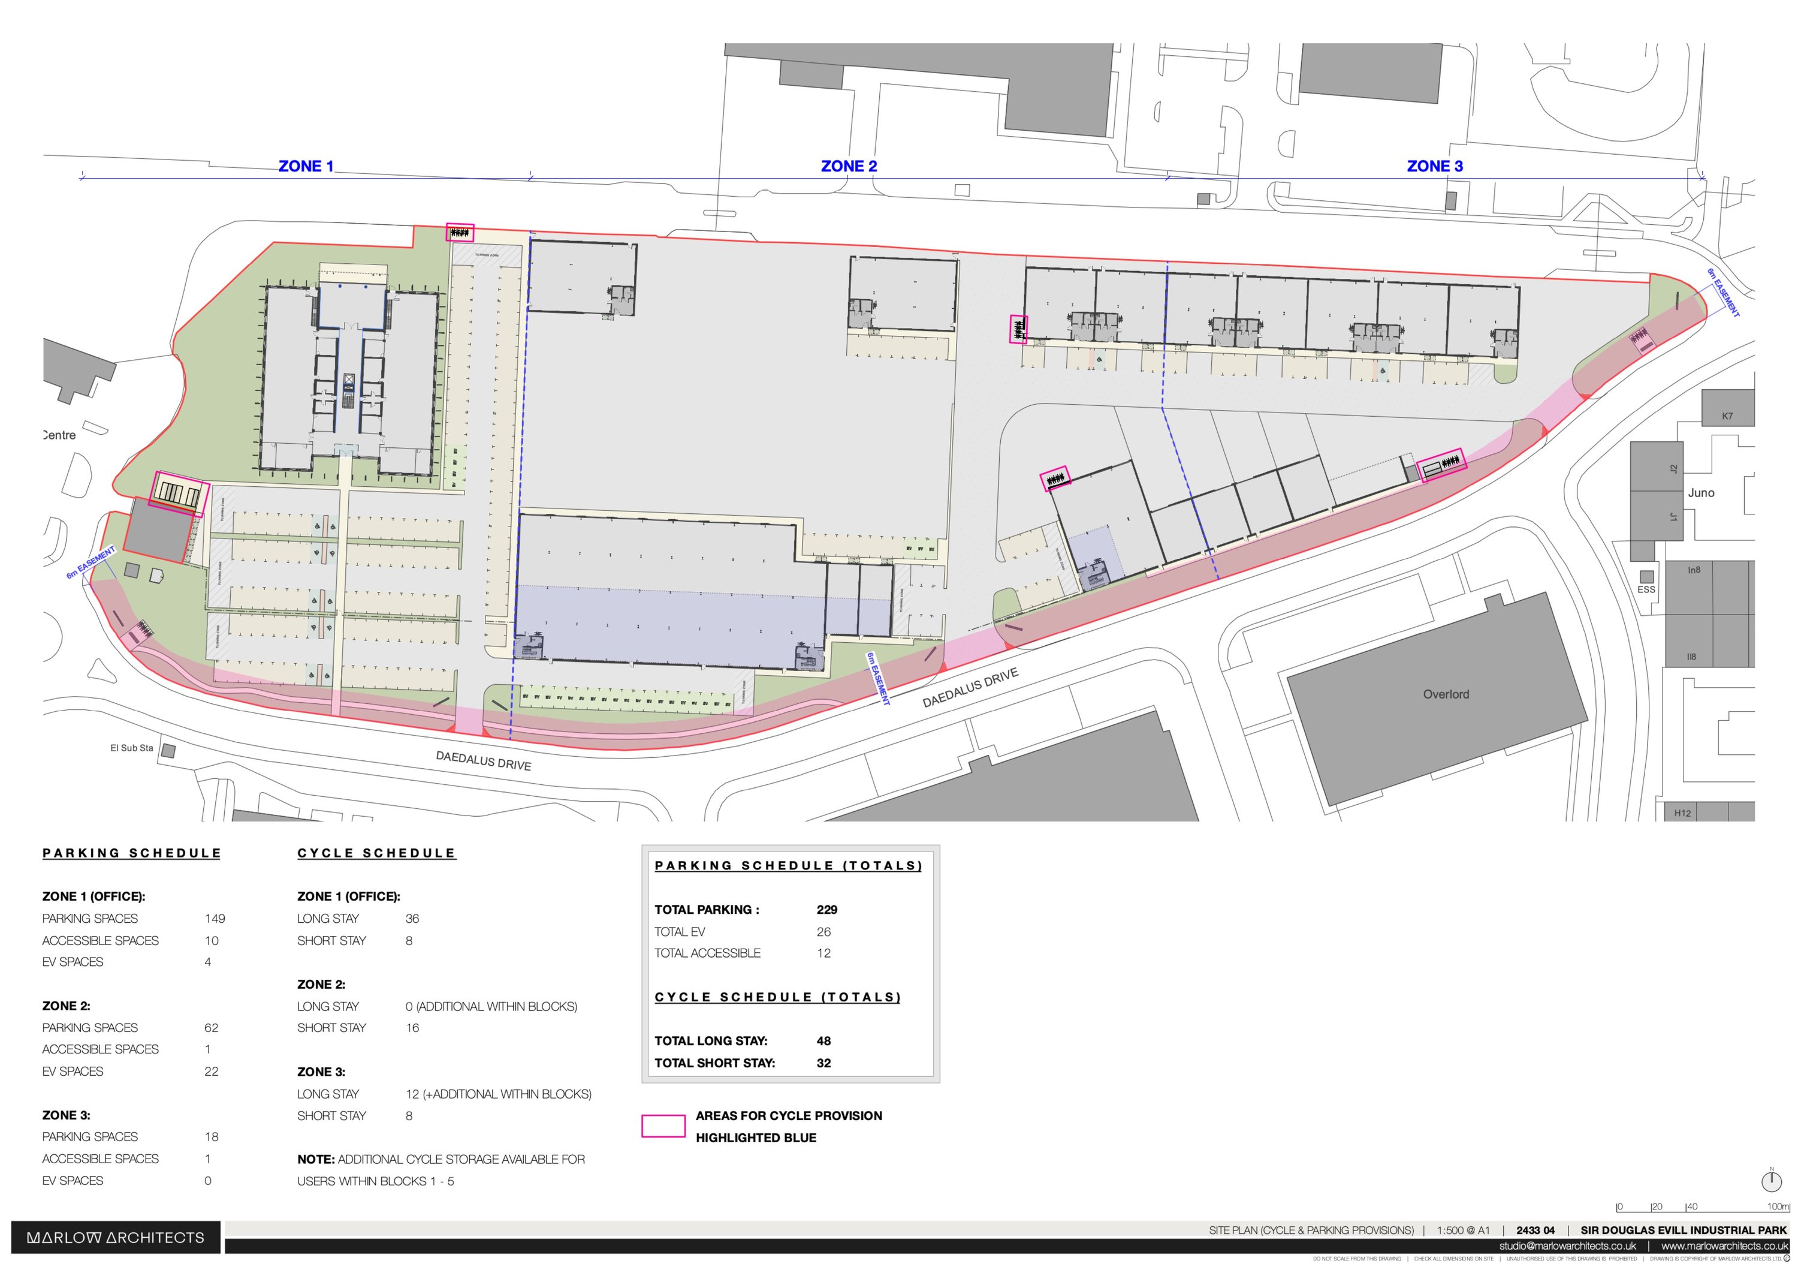Click the Parking Schedule heading

[x=132, y=853]
